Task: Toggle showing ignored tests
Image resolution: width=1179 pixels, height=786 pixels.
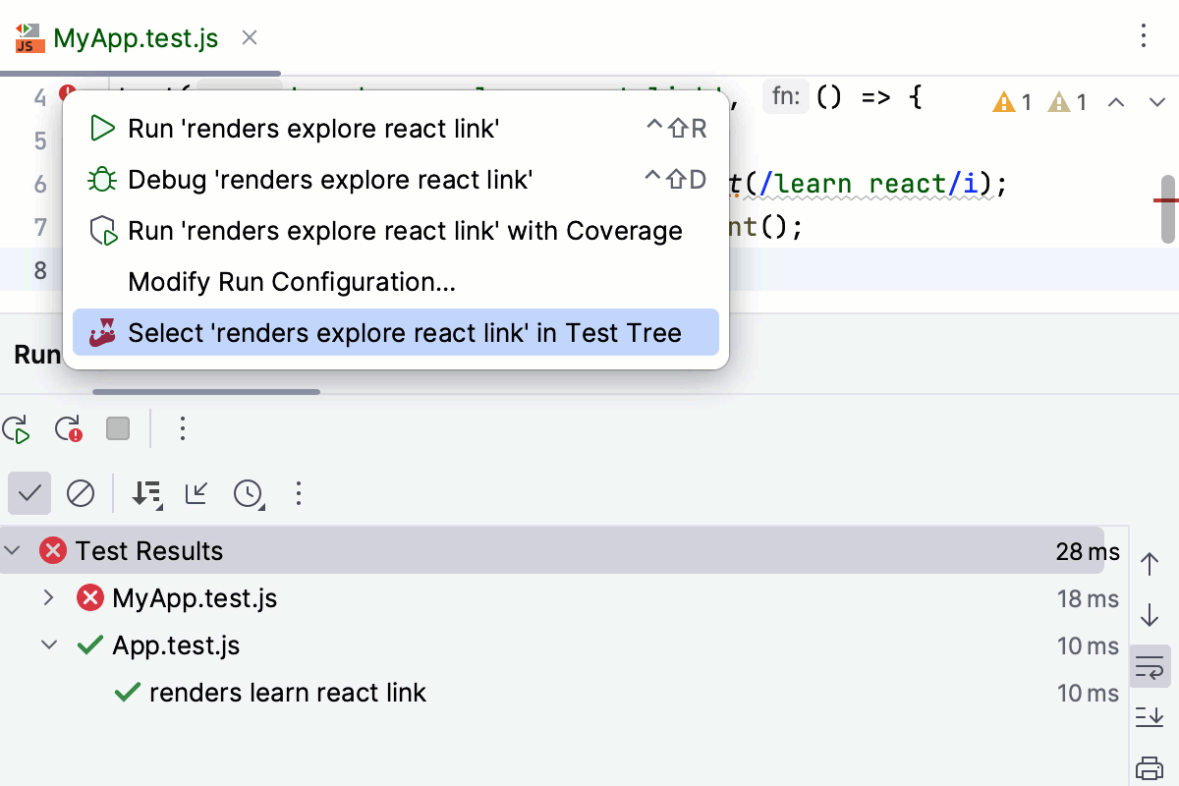Action: tap(81, 493)
